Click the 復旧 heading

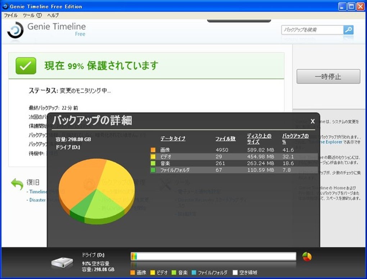(x=33, y=182)
